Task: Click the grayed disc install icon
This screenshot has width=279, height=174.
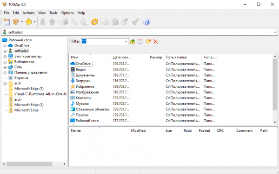Action: coord(106,22)
